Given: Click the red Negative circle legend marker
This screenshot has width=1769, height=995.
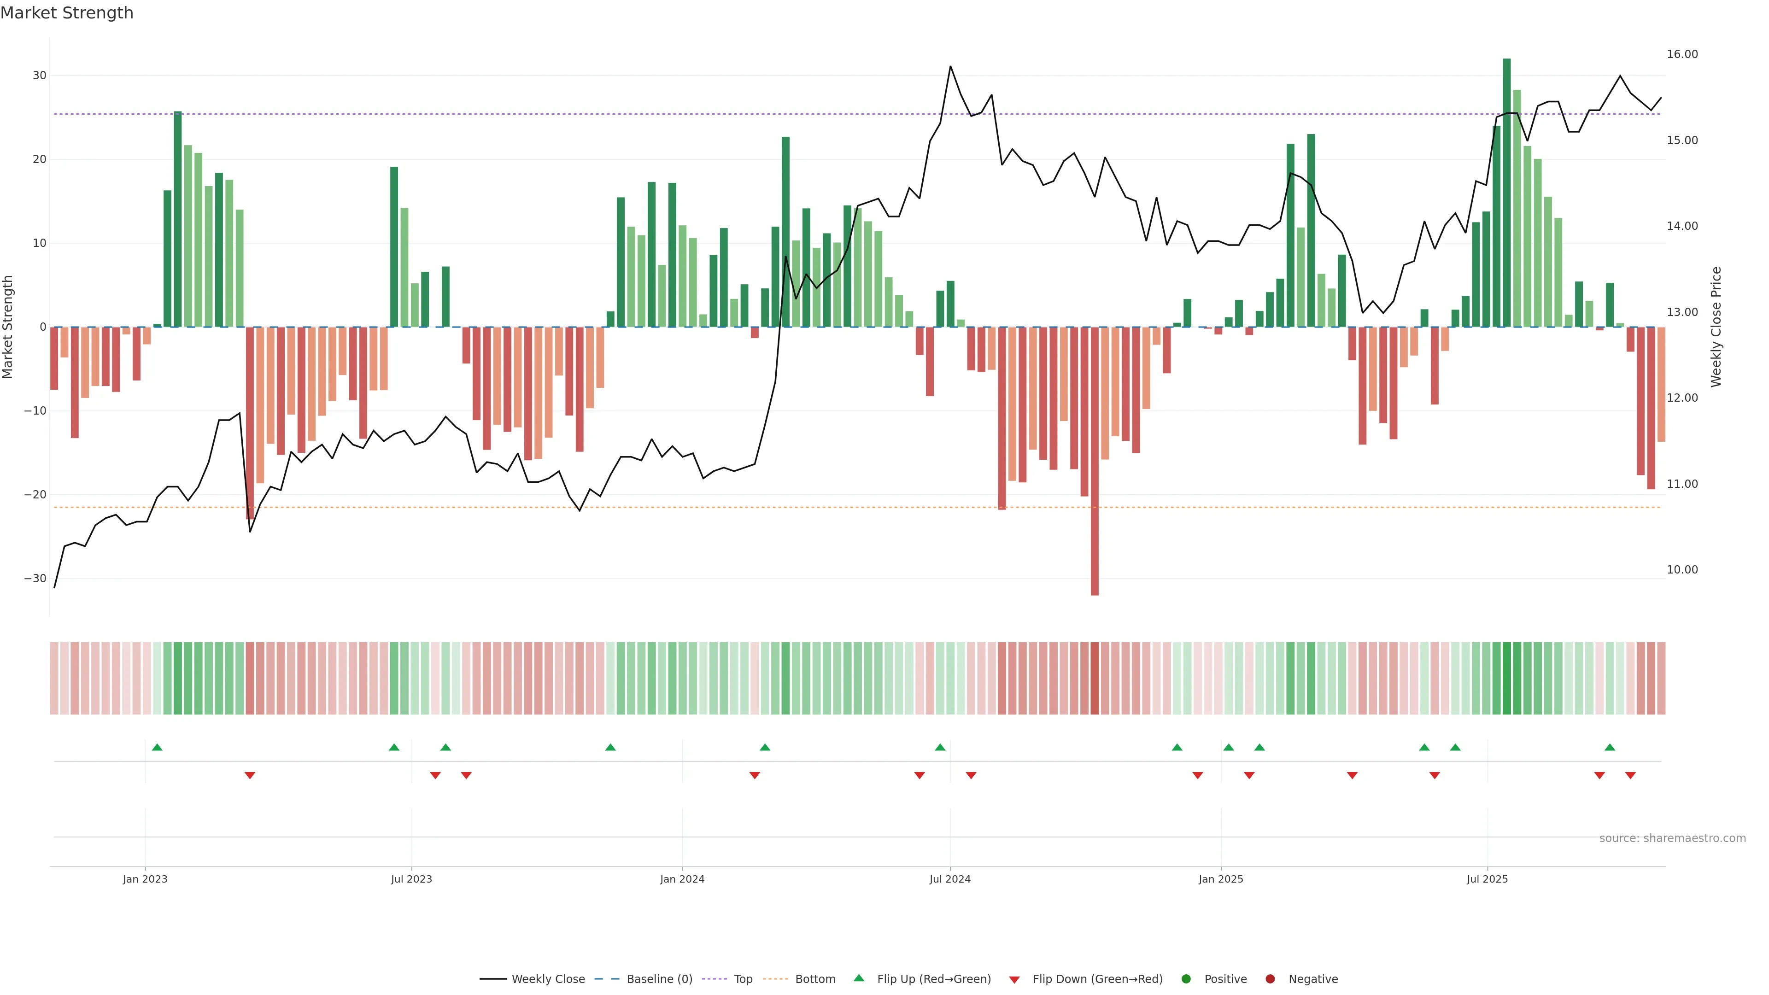Looking at the screenshot, I should point(1270,979).
